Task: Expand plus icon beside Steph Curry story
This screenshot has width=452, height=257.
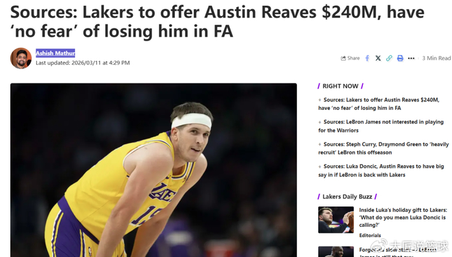Action: 320,145
